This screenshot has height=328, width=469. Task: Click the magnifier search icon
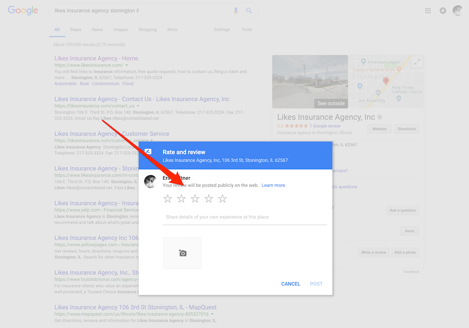coord(249,11)
